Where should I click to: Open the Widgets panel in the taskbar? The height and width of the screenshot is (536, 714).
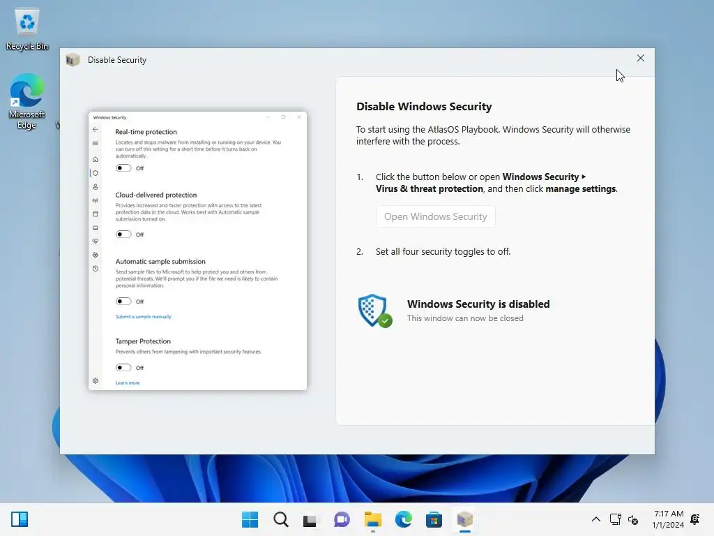coord(20,519)
